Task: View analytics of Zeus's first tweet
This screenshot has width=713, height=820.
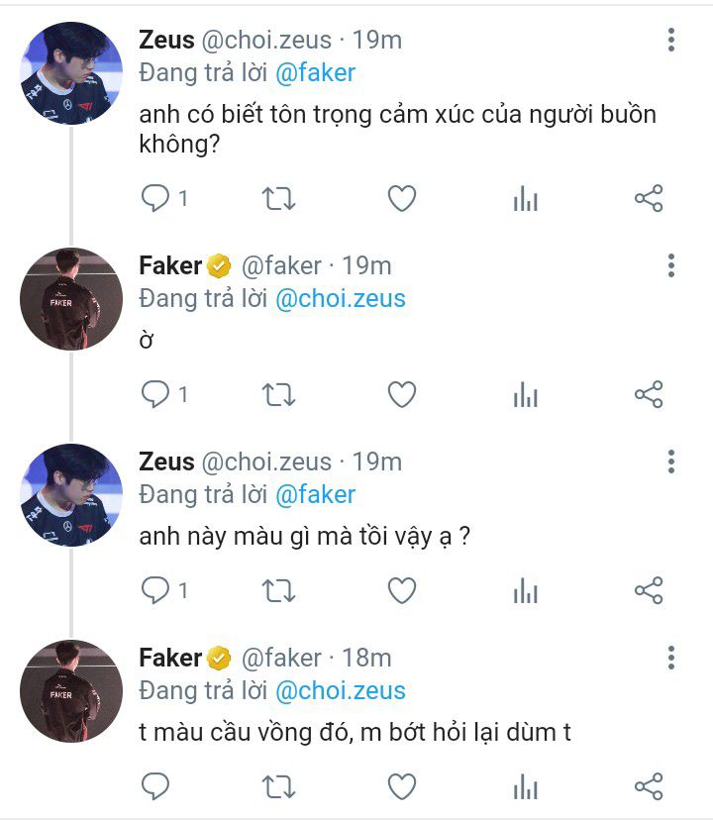Action: tap(525, 199)
